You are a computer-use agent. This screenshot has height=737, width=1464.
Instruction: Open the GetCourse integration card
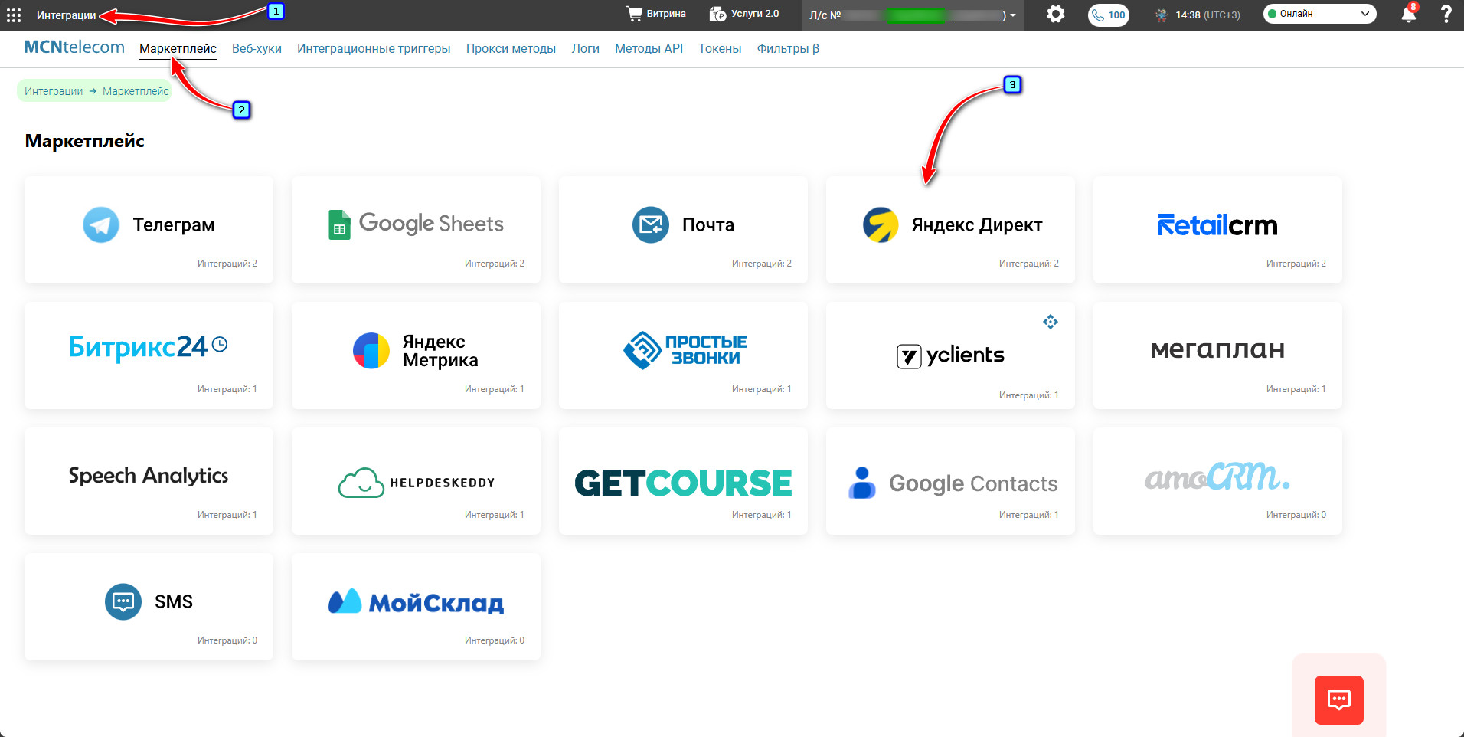(683, 481)
